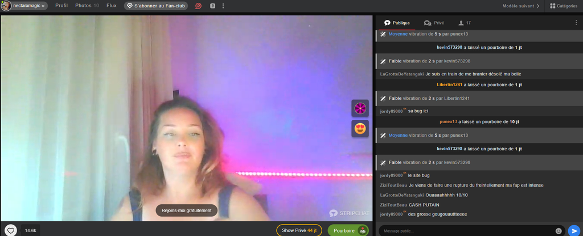Open the Profil tab

61,6
